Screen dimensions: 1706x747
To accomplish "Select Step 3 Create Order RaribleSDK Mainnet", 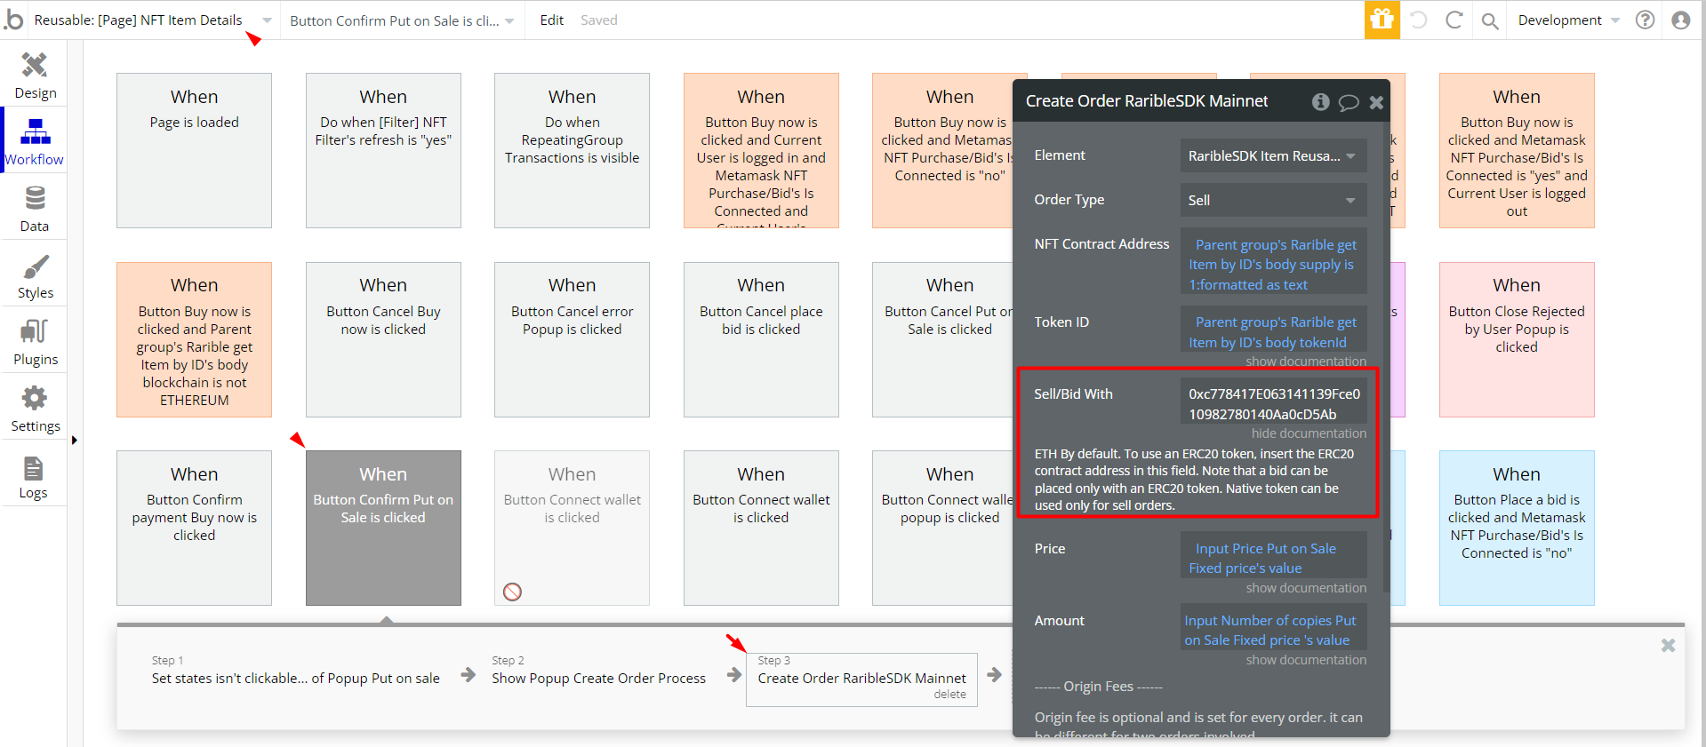I will coord(861,679).
